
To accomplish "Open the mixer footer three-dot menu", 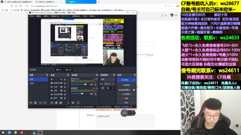I will 78,103.
